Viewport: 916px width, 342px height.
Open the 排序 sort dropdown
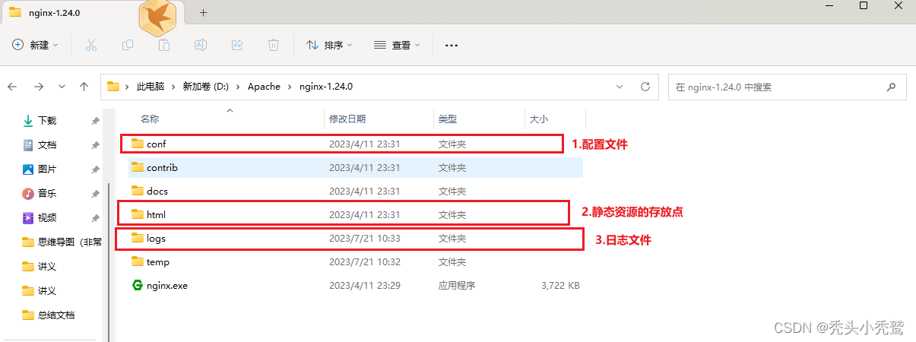329,46
